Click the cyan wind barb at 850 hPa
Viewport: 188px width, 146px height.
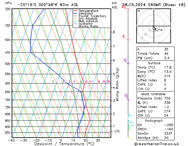(129, 117)
